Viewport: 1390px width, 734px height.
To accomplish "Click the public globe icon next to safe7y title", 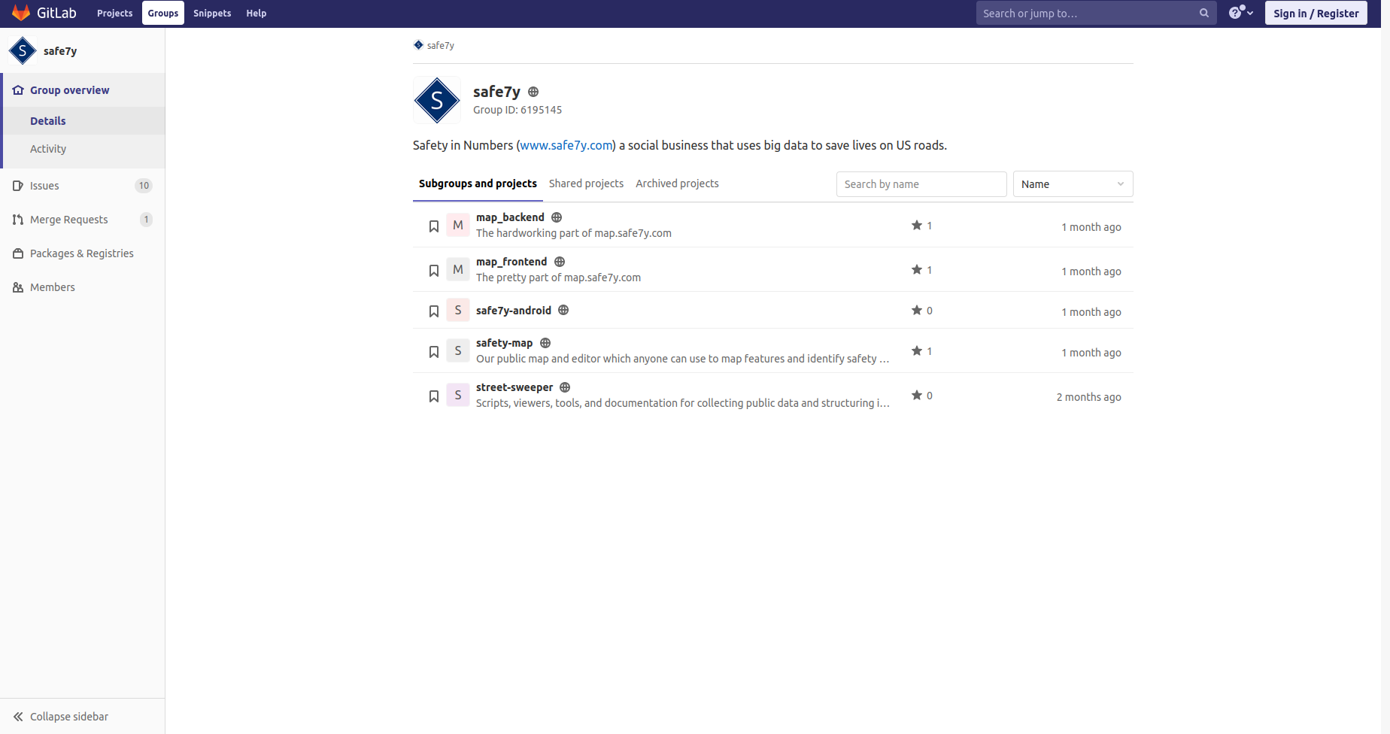I will 533,92.
